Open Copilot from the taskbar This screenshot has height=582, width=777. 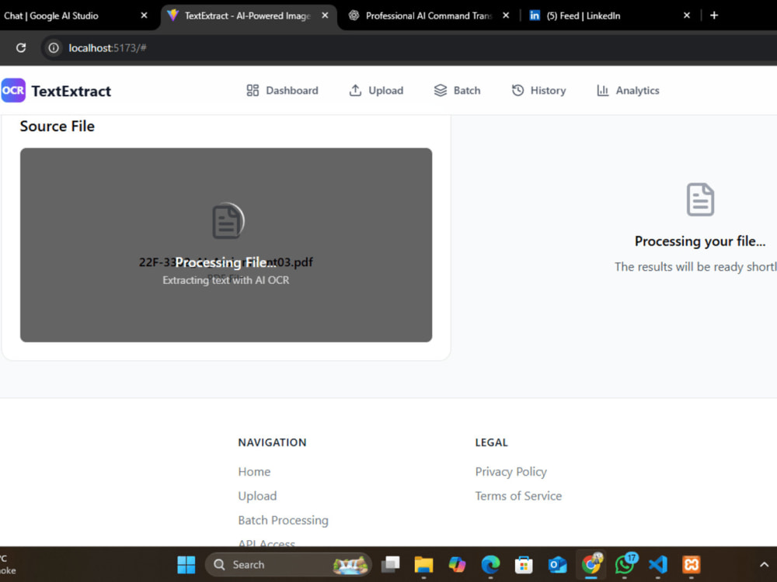[x=457, y=565]
